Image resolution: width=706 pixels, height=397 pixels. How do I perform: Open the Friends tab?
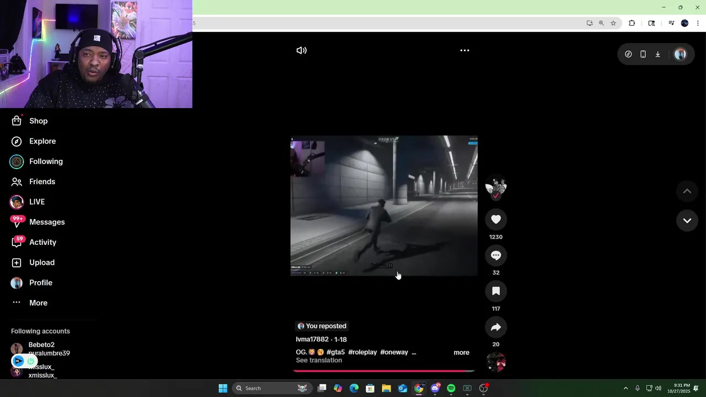[33, 181]
